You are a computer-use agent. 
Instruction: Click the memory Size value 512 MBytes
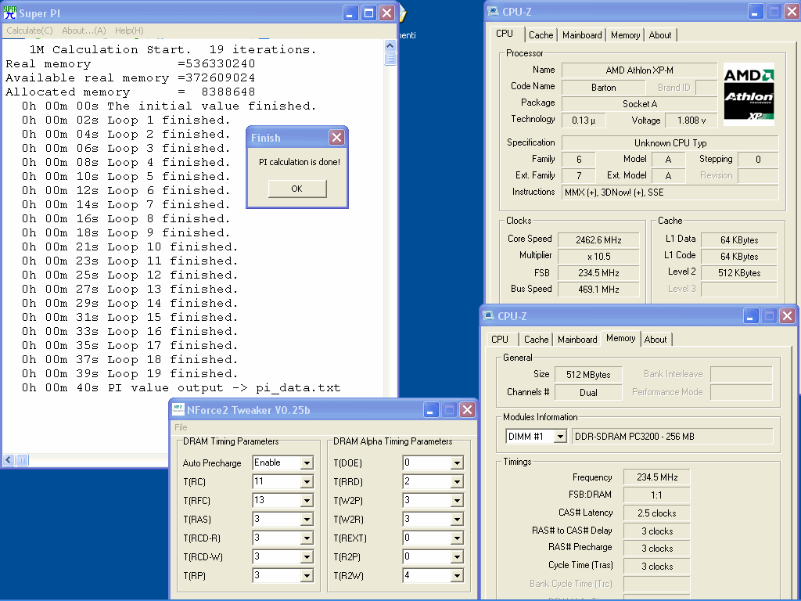pos(588,374)
